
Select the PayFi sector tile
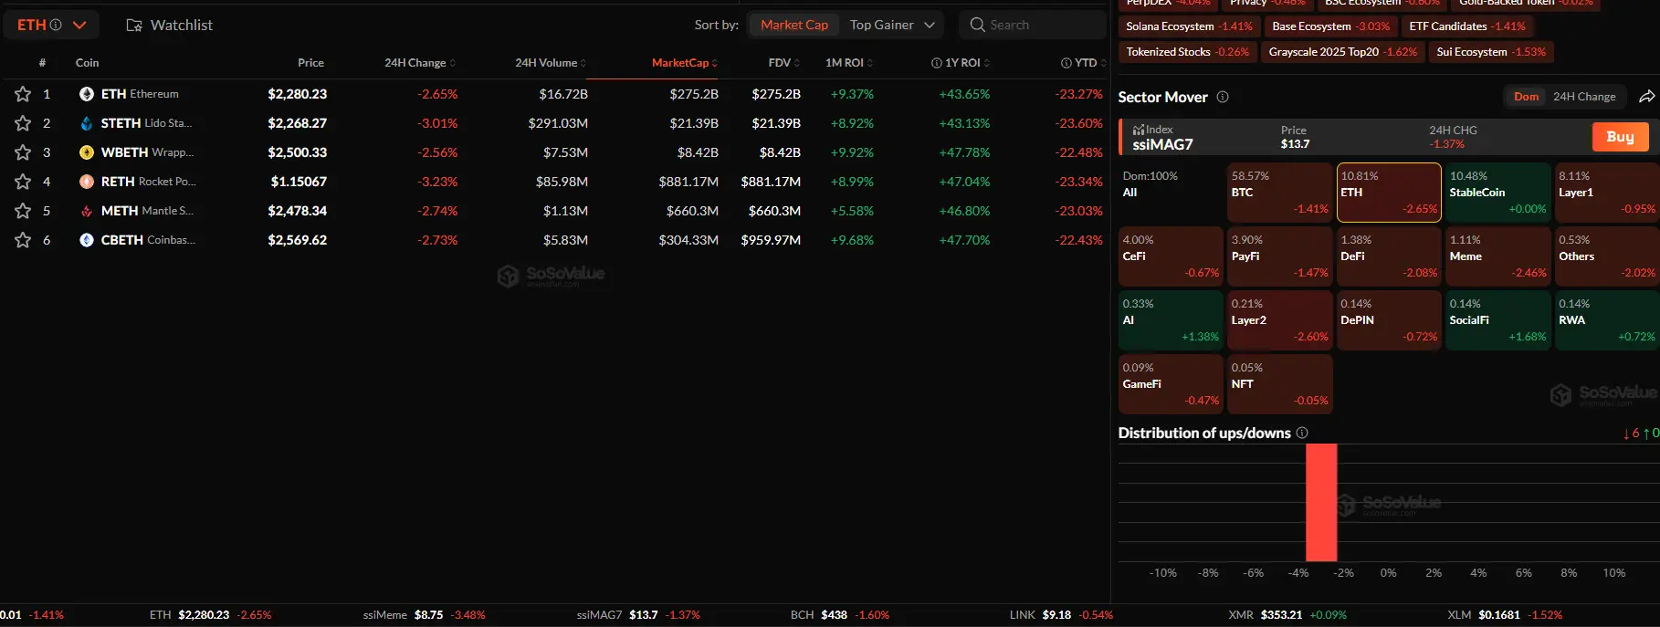click(x=1279, y=256)
